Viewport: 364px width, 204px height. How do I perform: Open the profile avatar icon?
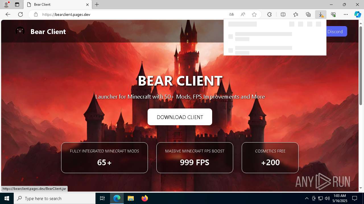[x=6, y=5]
